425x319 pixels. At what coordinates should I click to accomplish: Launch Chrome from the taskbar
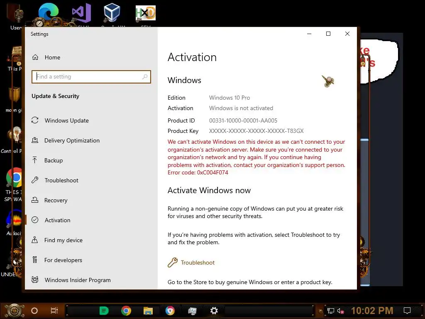click(x=126, y=311)
